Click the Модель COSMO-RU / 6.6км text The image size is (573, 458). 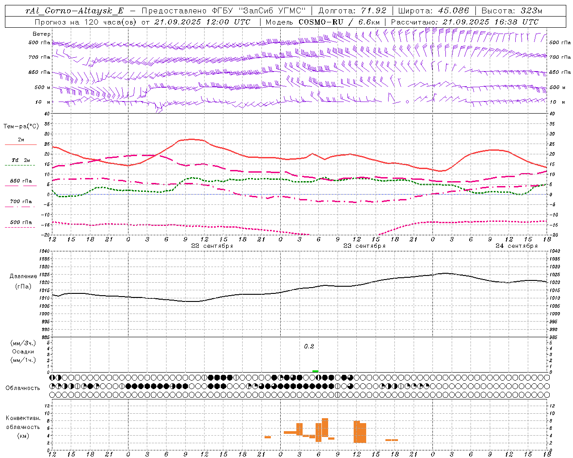323,21
